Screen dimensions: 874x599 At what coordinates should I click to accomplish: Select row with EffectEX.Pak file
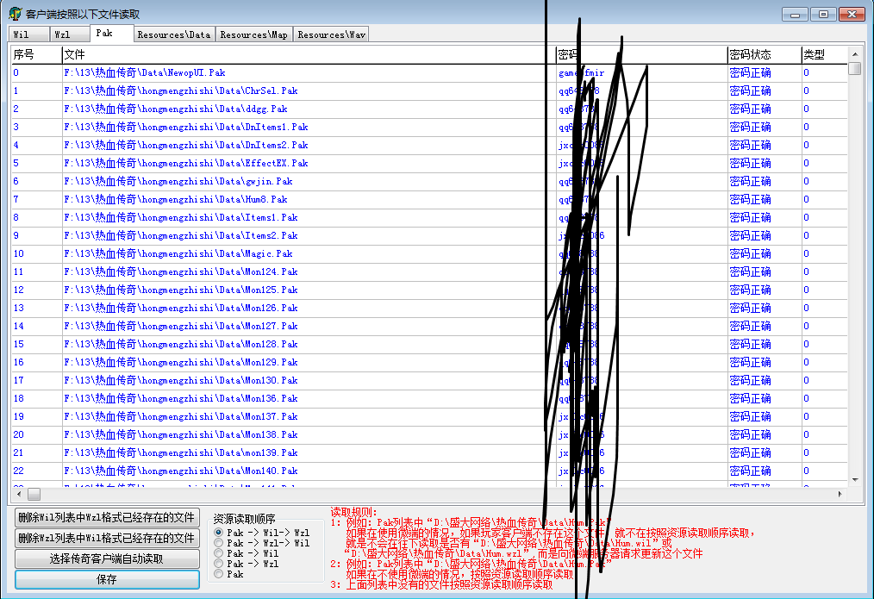pos(429,163)
